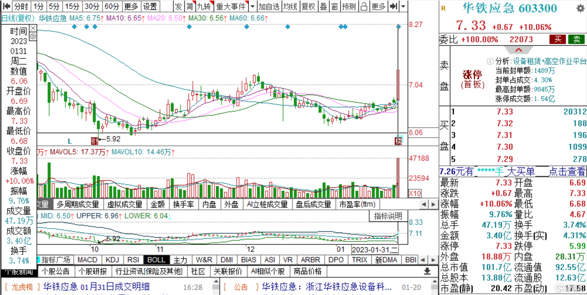Click the download icon in news tab bar
Image resolution: width=587 pixels, height=295 pixels.
[x=427, y=271]
